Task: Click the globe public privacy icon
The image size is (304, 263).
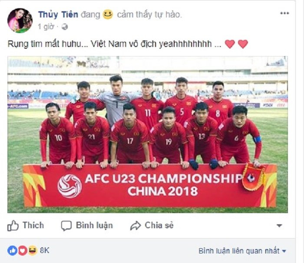Action: (x=65, y=27)
